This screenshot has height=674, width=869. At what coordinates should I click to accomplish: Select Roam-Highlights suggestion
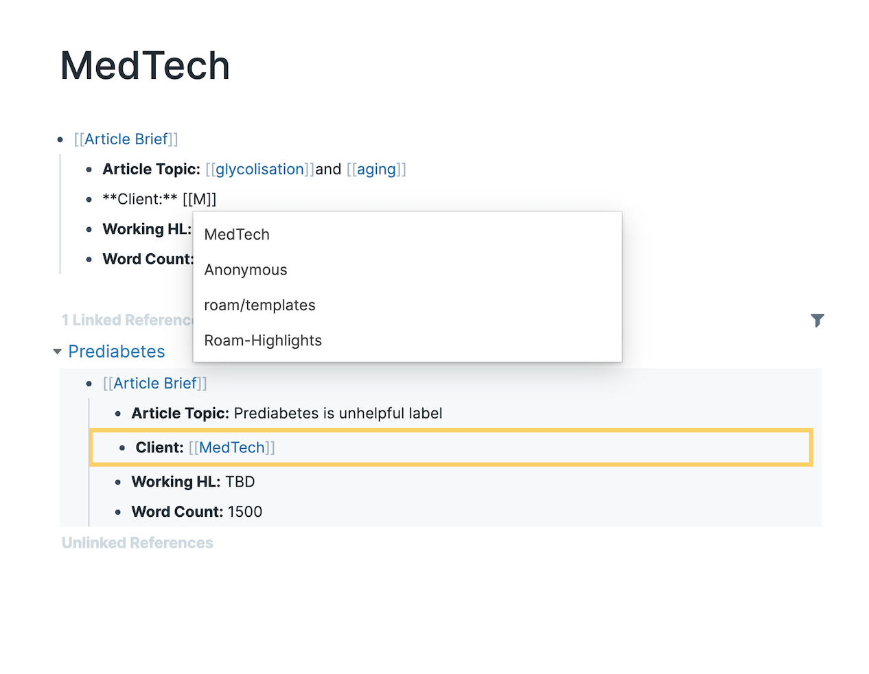(x=263, y=341)
